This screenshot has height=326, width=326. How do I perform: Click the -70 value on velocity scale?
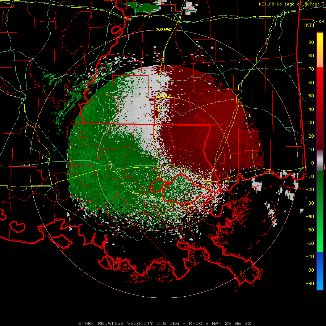pos(310,256)
